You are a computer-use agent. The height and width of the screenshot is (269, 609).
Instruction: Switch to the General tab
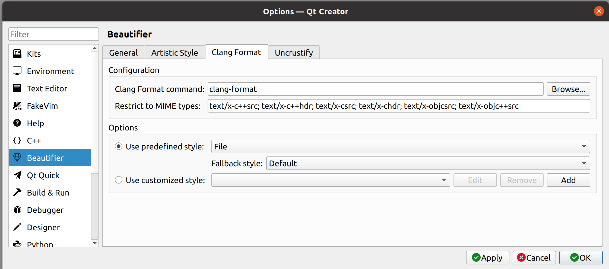[x=123, y=52]
